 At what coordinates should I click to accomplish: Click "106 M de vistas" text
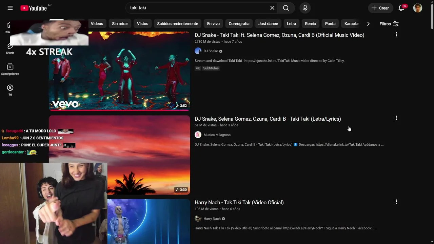206,209
